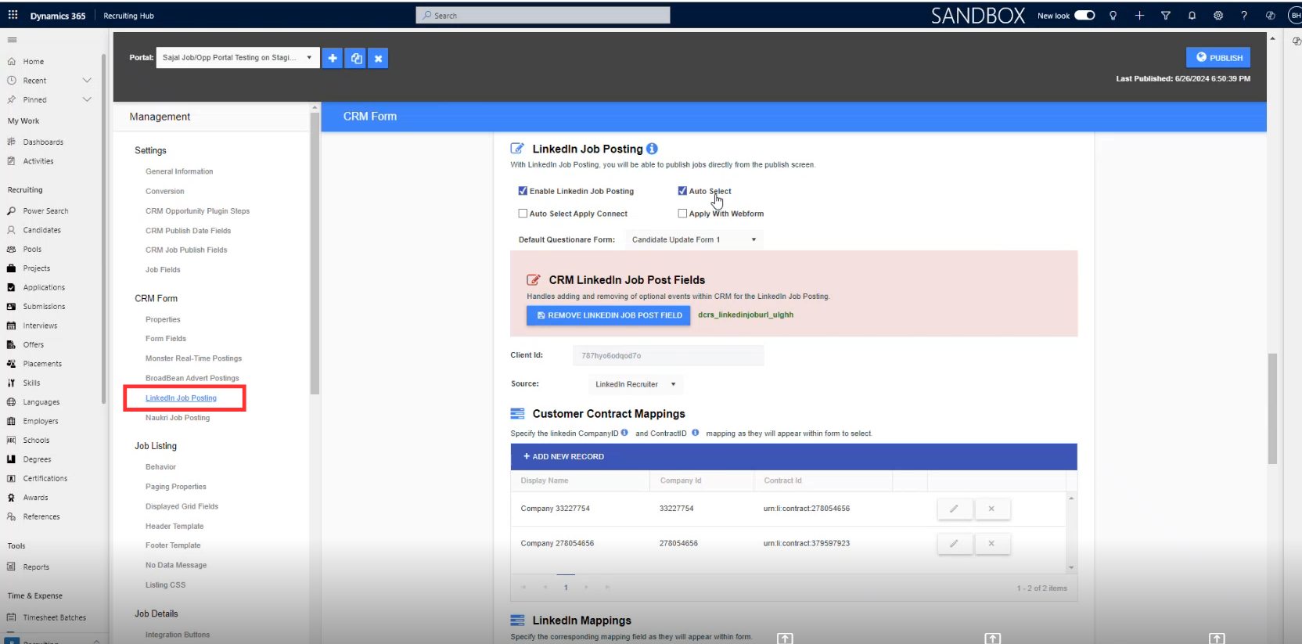
Task: Open Placements in left navigation
Action: 42,364
